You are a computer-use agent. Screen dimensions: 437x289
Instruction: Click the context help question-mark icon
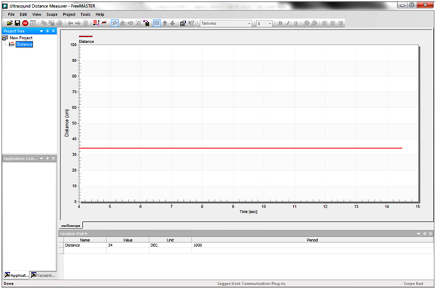click(191, 23)
